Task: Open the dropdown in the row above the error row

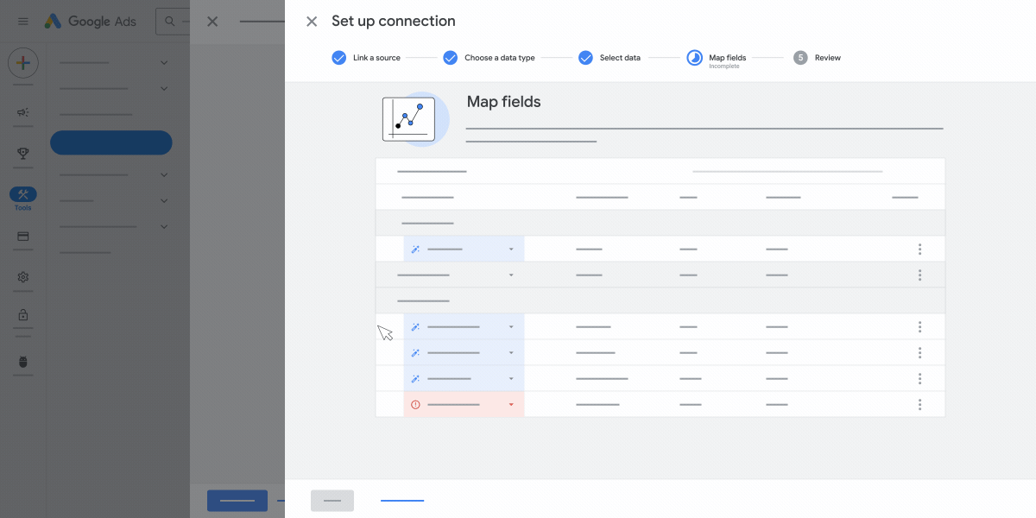Action: tap(511, 378)
